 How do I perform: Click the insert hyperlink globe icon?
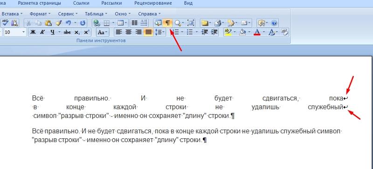(x=97, y=23)
